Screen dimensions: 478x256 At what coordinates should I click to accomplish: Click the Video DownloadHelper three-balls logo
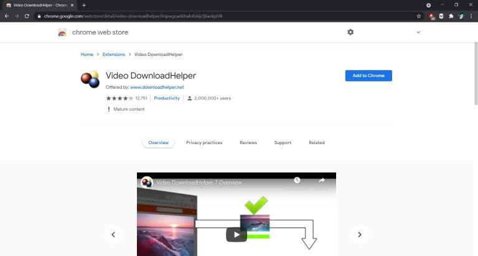tap(90, 80)
